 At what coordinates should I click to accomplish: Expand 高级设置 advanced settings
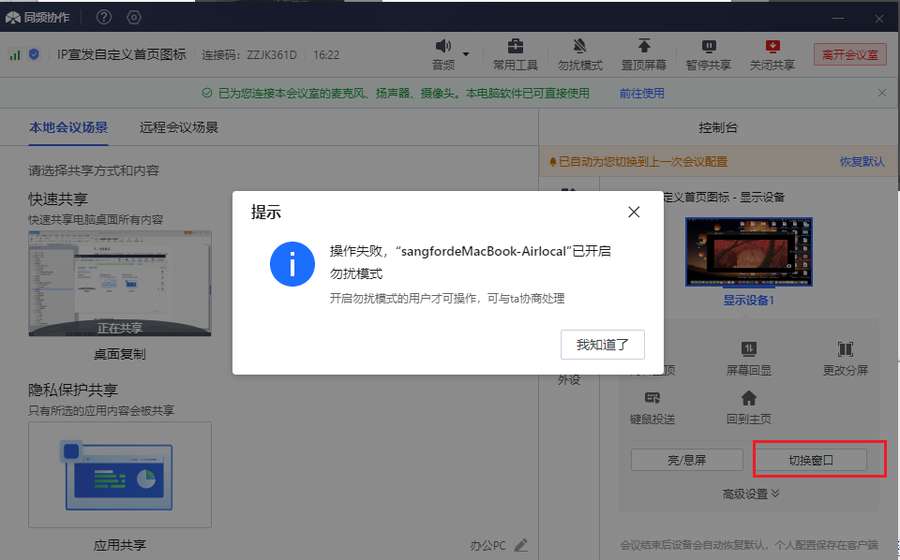point(751,494)
